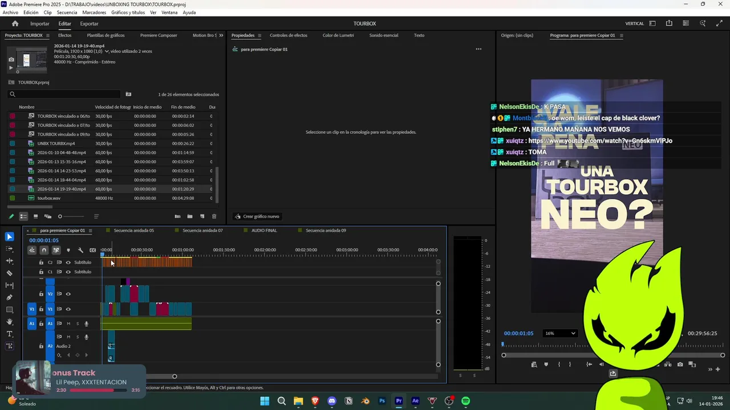Click Exportar in the header
The image size is (730, 410).
tap(89, 23)
